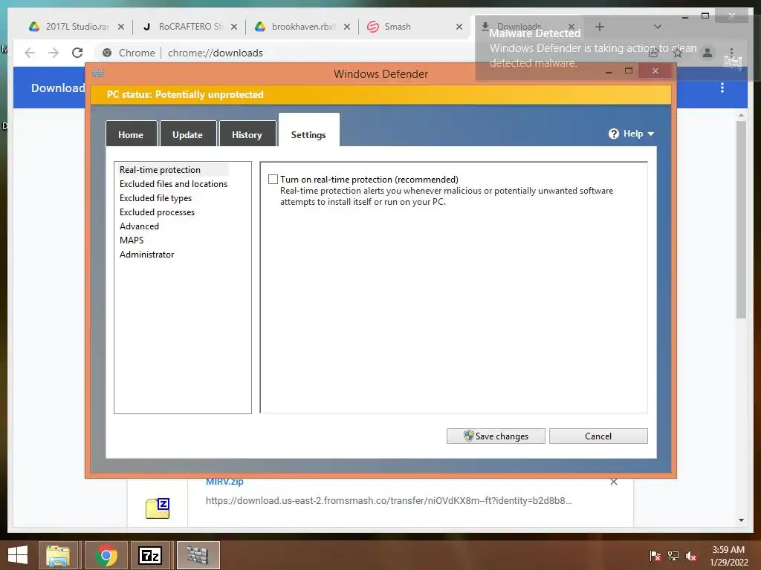Viewport: 761px width, 570px height.
Task: Click Chrome's back arrow
Action: point(30,53)
